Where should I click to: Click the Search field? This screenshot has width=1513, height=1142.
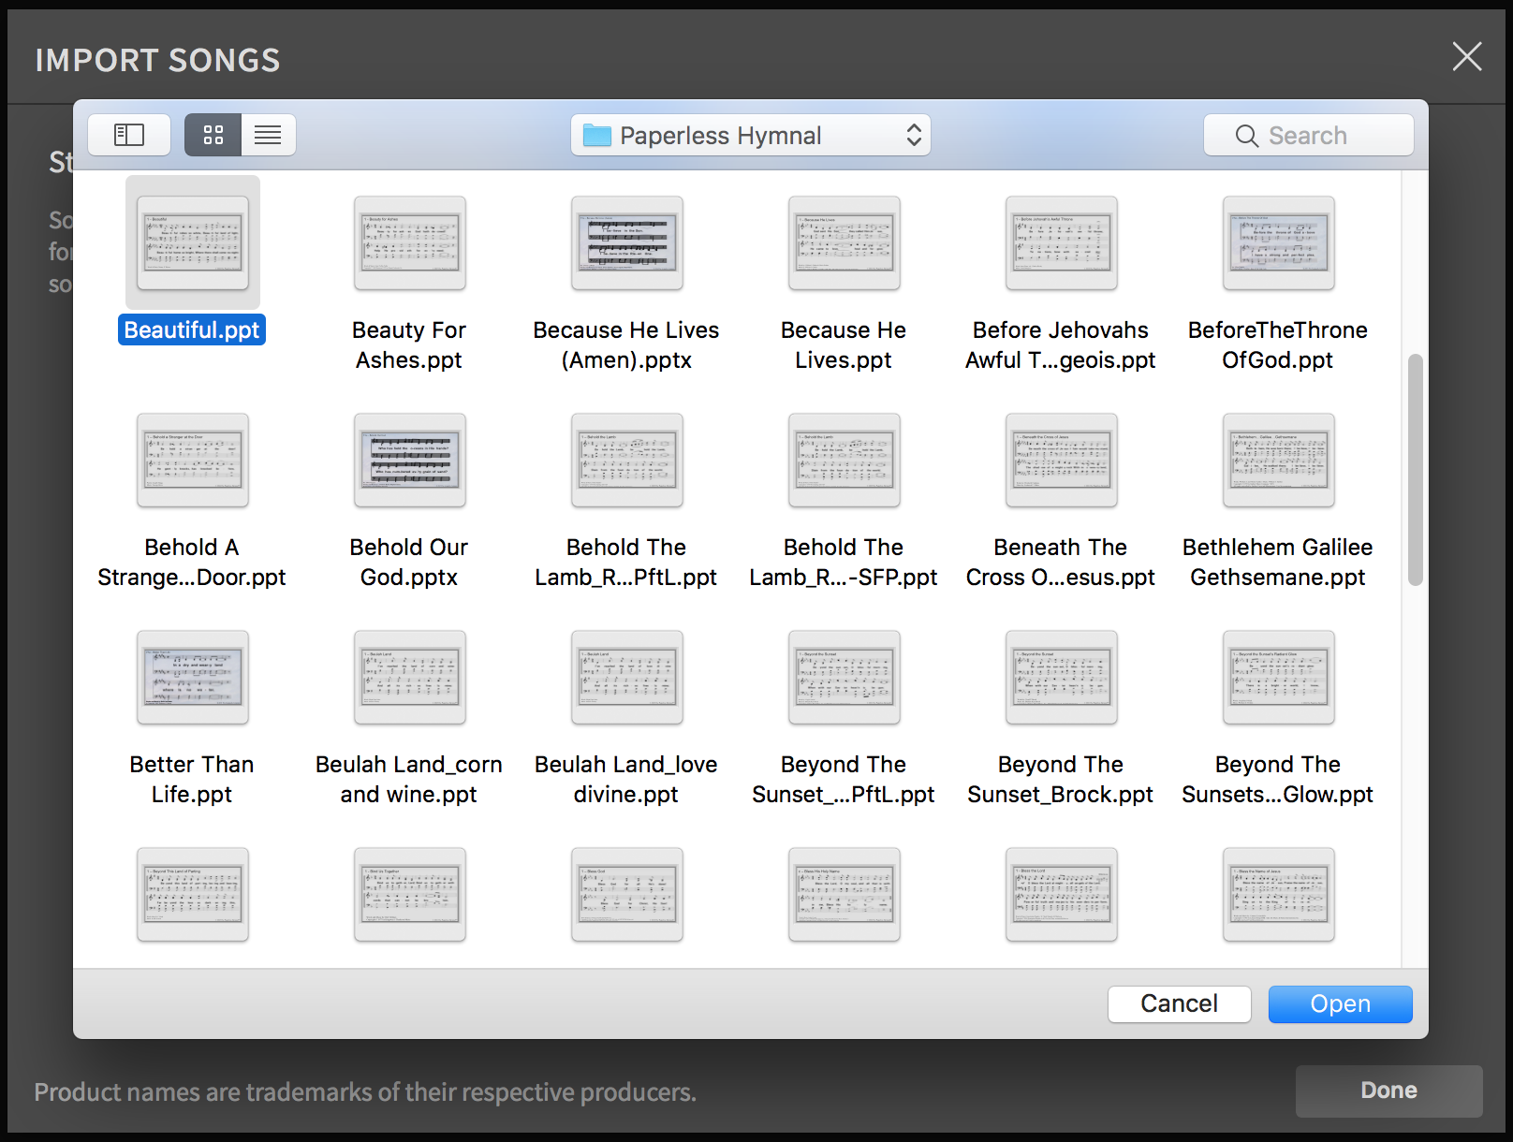point(1308,136)
